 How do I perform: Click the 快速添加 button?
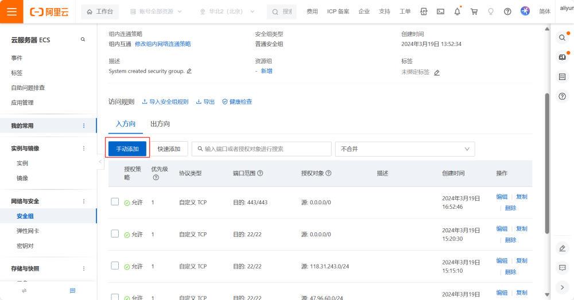click(x=169, y=149)
